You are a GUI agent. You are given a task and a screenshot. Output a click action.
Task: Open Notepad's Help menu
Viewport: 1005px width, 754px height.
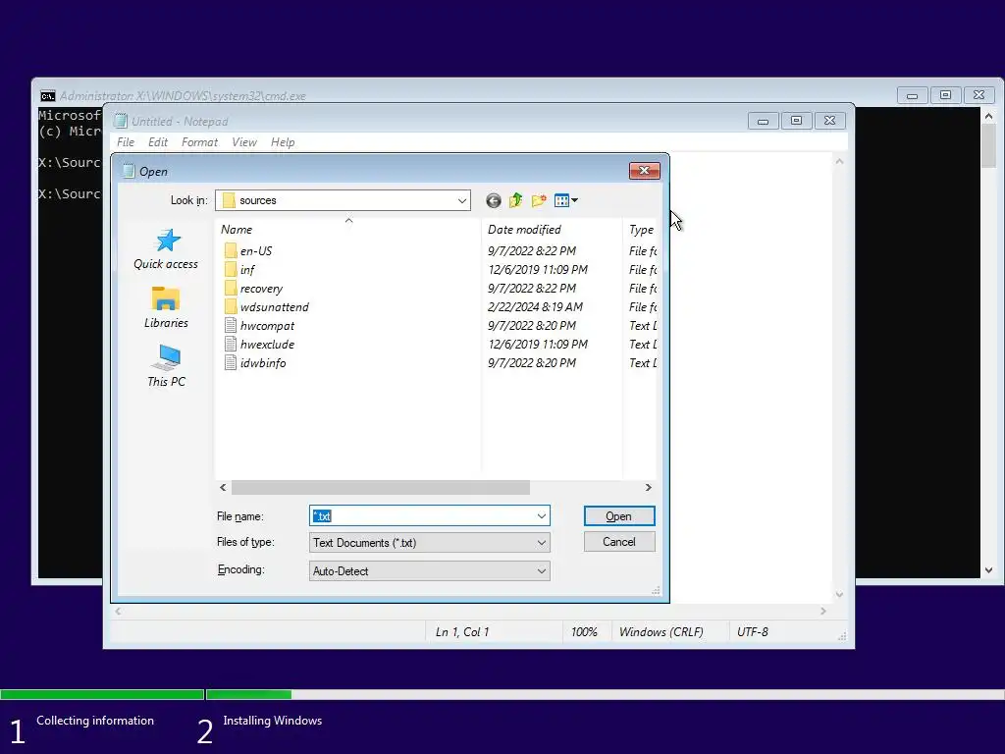coord(283,142)
